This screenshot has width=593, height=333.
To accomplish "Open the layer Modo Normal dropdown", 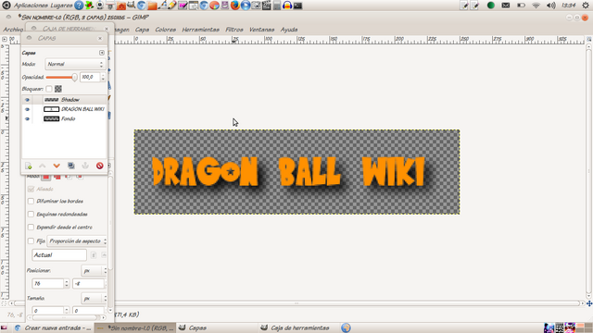I will 75,64.
